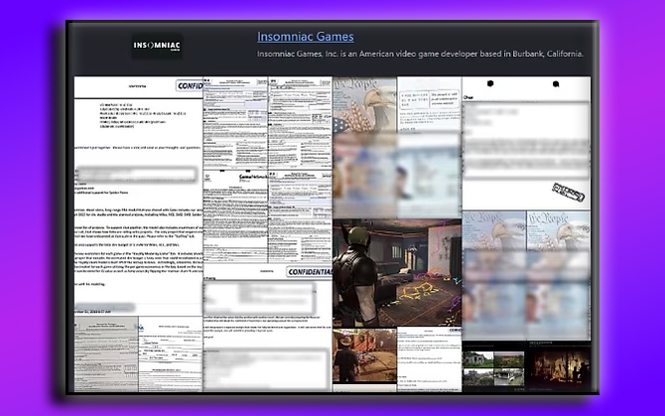Open the large confidential letter document thumbnail
This screenshot has width=665, height=416.
[x=138, y=196]
